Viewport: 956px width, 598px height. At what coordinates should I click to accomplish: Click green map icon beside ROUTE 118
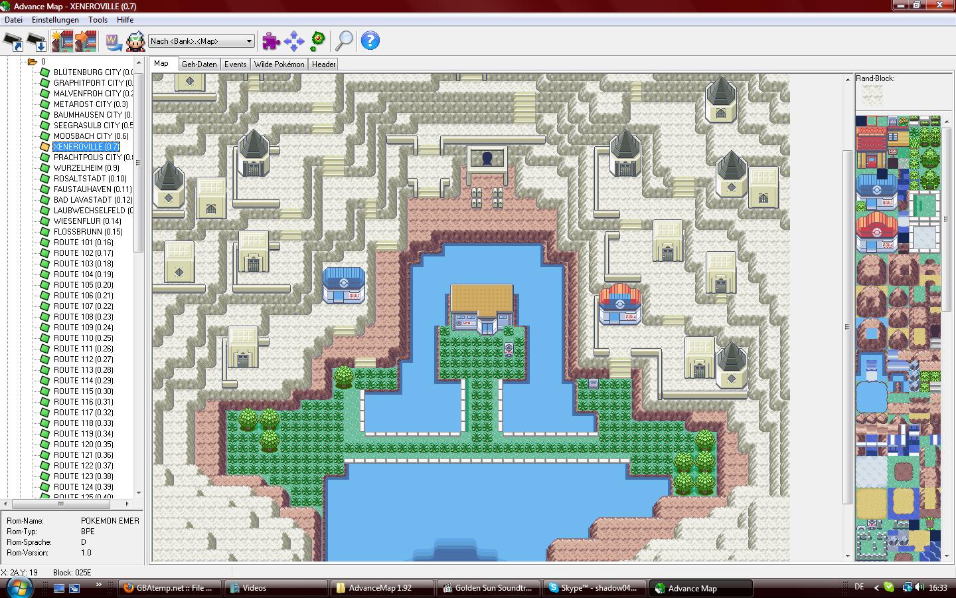coord(44,423)
